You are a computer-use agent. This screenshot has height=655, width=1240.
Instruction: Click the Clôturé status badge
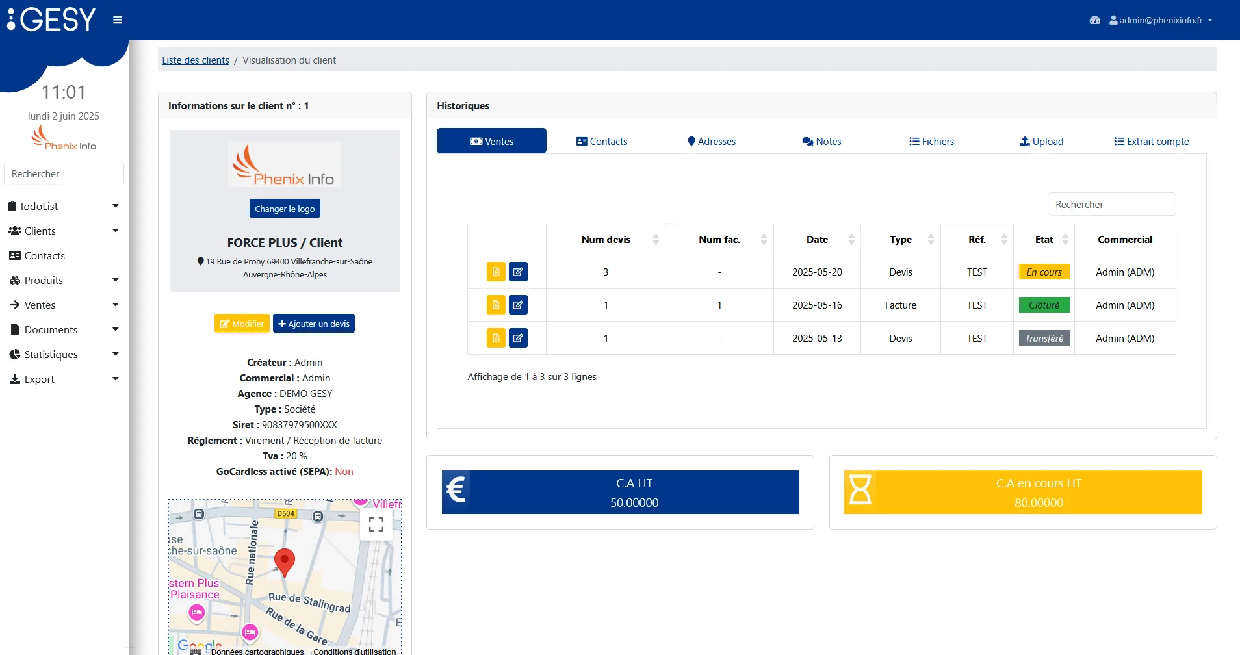(x=1044, y=305)
